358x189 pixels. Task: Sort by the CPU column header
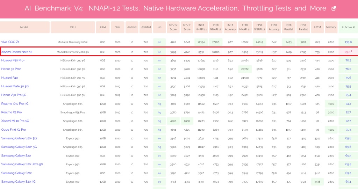click(x=73, y=27)
